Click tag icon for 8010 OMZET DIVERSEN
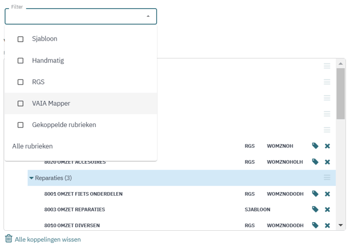349x249 pixels. click(x=315, y=225)
